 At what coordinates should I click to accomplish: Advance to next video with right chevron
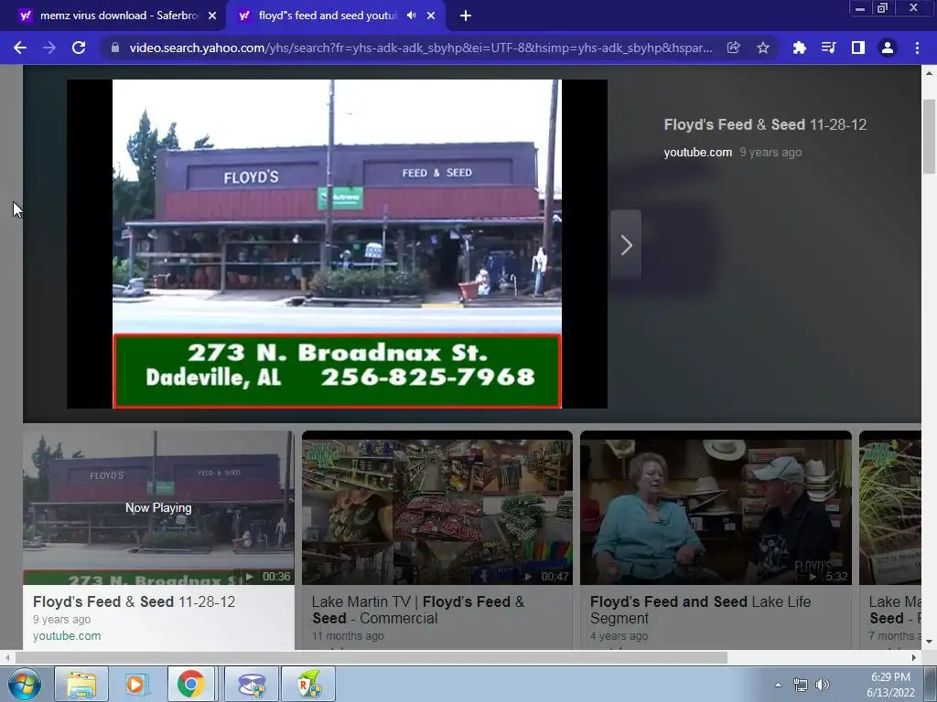click(x=626, y=244)
